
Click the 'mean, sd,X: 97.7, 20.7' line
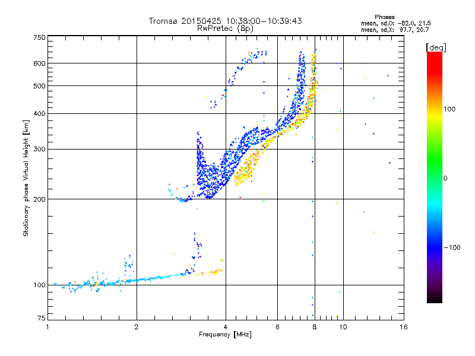click(x=395, y=30)
